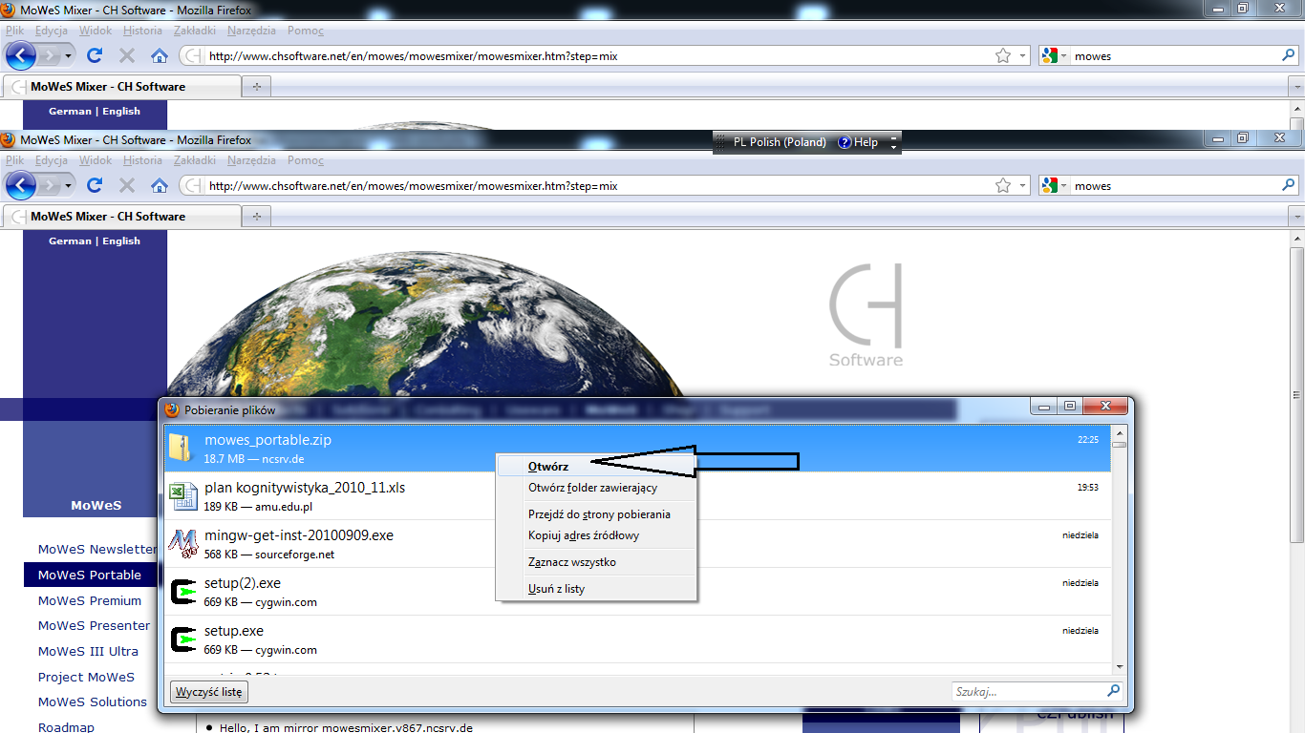Click mingw-get-inst download icon
The height and width of the screenshot is (733, 1305).
182,544
